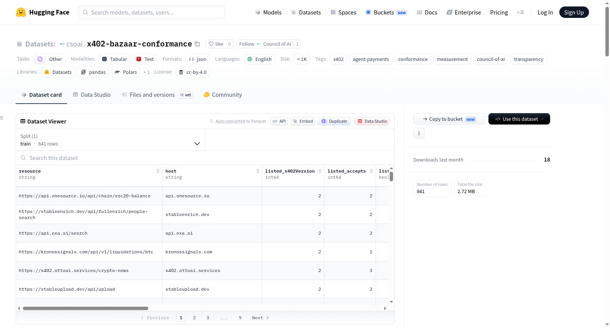Click Copy to bucket button
The width and height of the screenshot is (610, 328).
click(x=449, y=119)
